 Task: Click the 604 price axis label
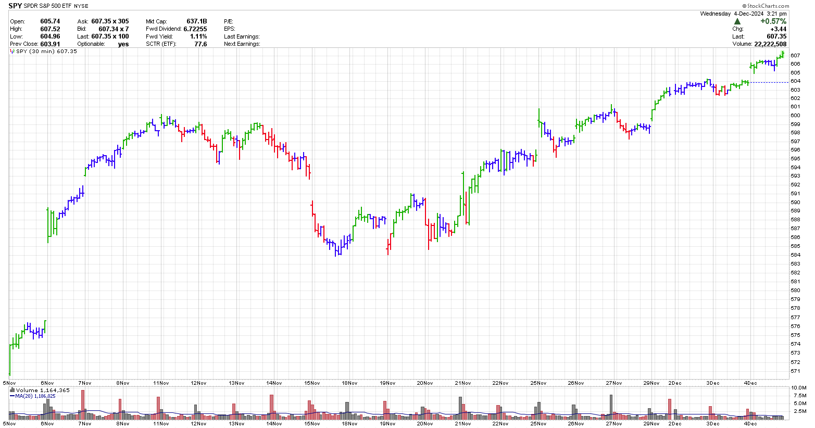click(x=795, y=81)
